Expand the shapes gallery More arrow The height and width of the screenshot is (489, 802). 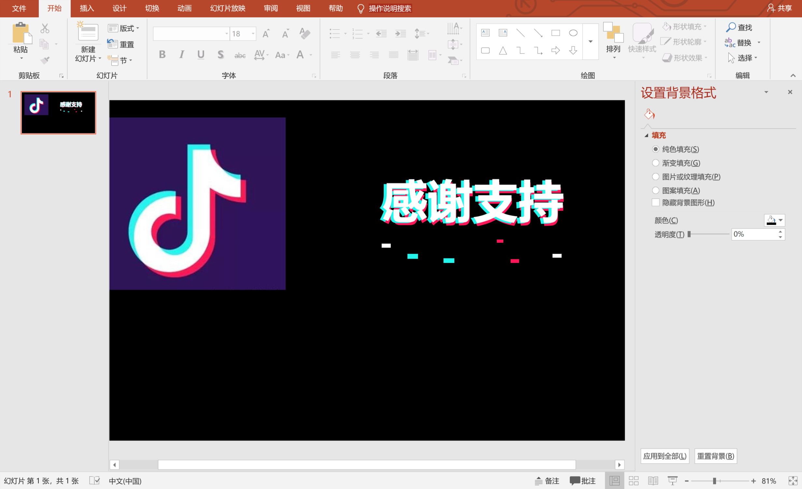coord(590,41)
